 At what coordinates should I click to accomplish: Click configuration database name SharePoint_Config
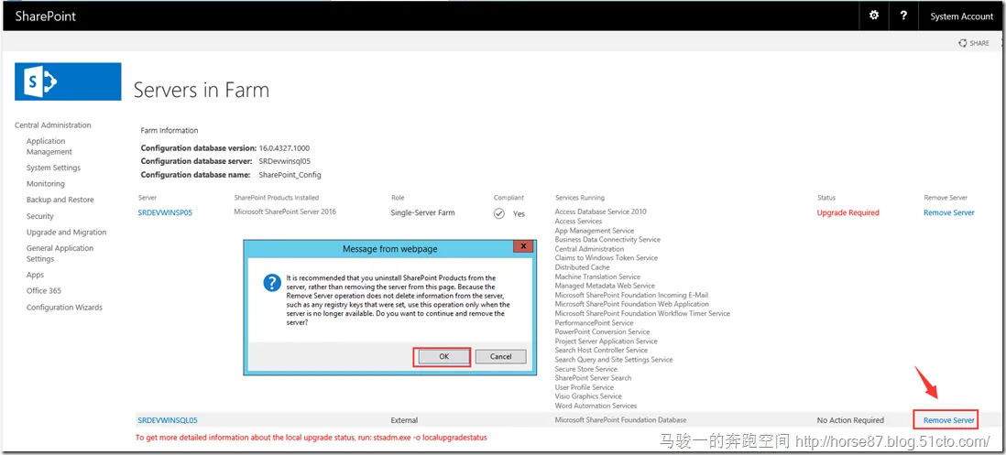coord(290,175)
